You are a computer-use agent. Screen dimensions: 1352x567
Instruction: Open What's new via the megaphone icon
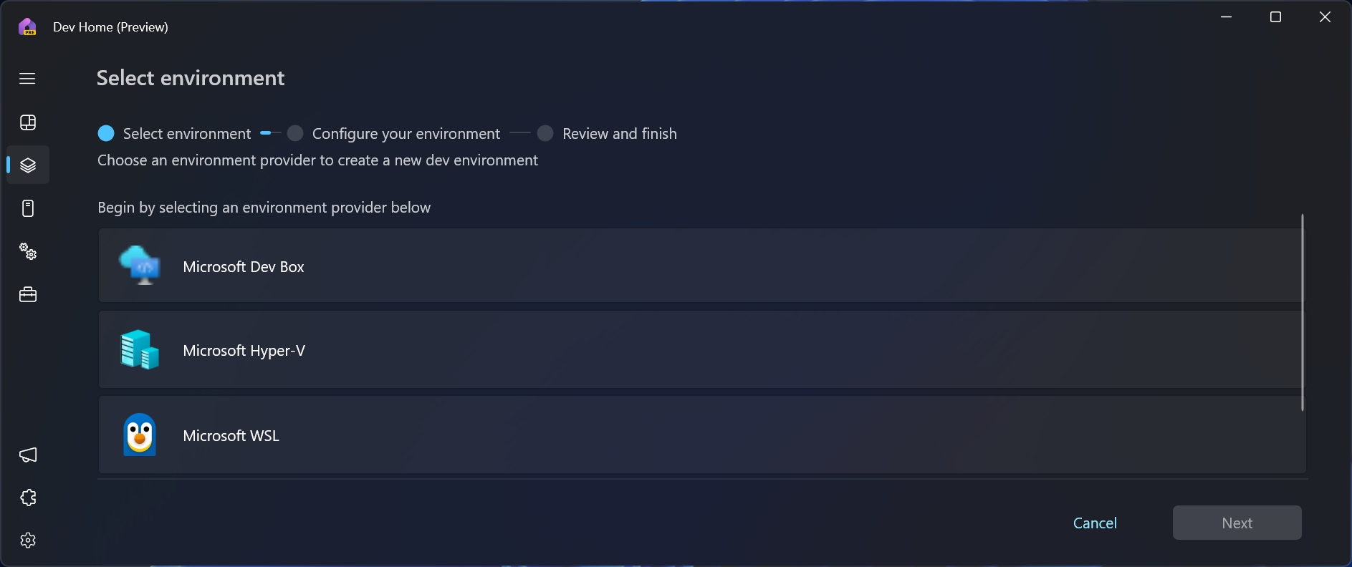[27, 455]
